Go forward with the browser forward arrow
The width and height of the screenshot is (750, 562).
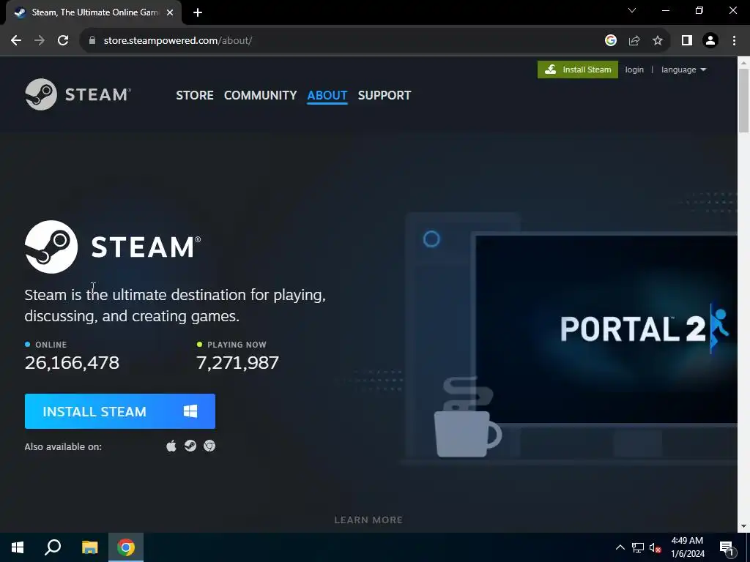[x=40, y=41]
